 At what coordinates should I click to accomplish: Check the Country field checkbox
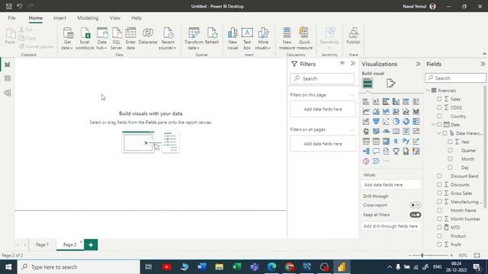tap(439, 116)
